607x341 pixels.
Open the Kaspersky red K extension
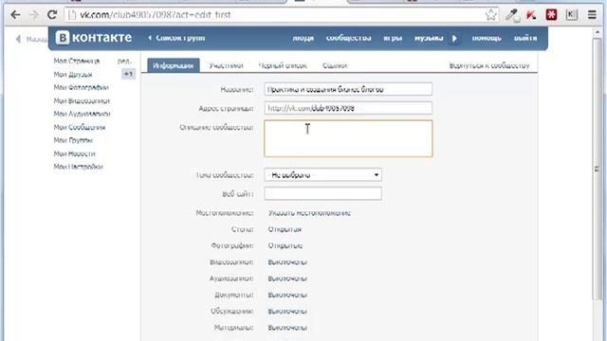coord(531,15)
